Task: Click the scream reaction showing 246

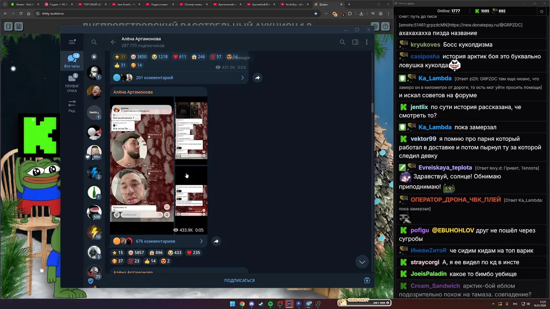Action: [199, 57]
